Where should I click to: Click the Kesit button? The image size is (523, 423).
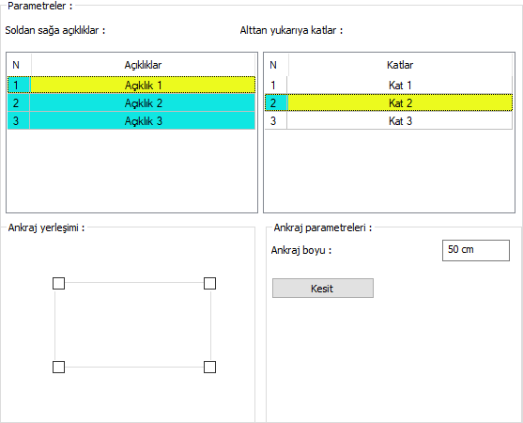coord(323,289)
